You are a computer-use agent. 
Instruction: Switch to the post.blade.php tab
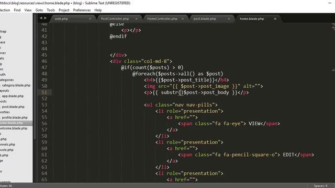coord(205,19)
